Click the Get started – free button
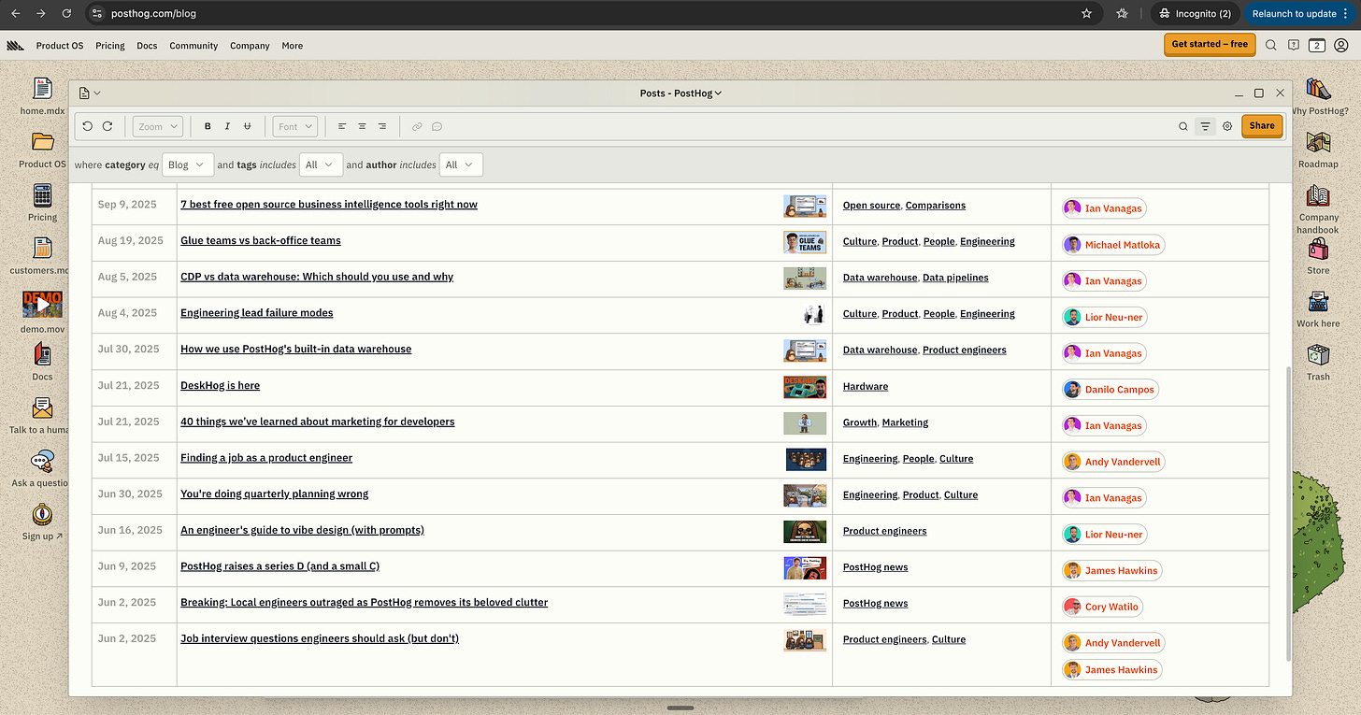 point(1210,44)
